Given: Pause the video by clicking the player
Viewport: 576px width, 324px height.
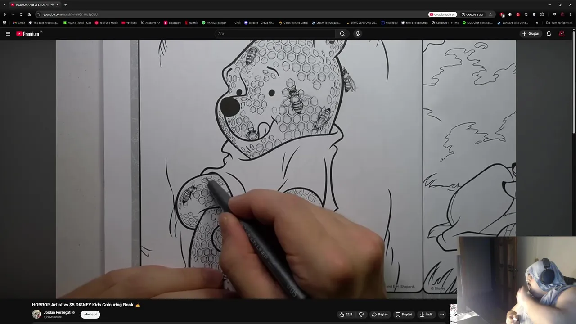Looking at the screenshot, I should tap(286, 169).
